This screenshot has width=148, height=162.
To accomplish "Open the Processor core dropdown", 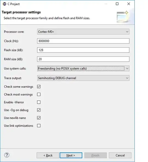I will (83, 32).
